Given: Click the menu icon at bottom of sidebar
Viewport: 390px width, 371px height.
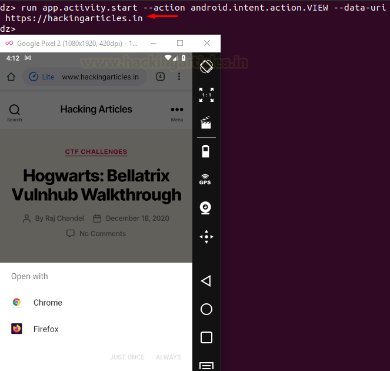Looking at the screenshot, I should click(x=206, y=366).
